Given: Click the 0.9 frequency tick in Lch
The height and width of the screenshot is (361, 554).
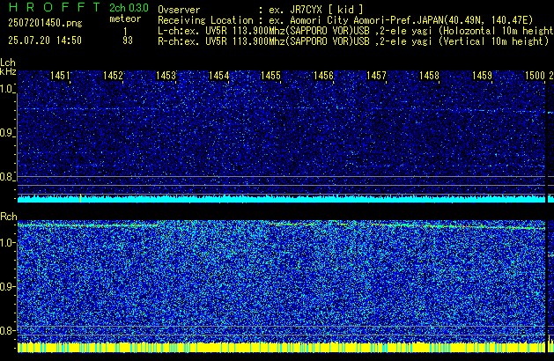Looking at the screenshot, I should 7,133.
